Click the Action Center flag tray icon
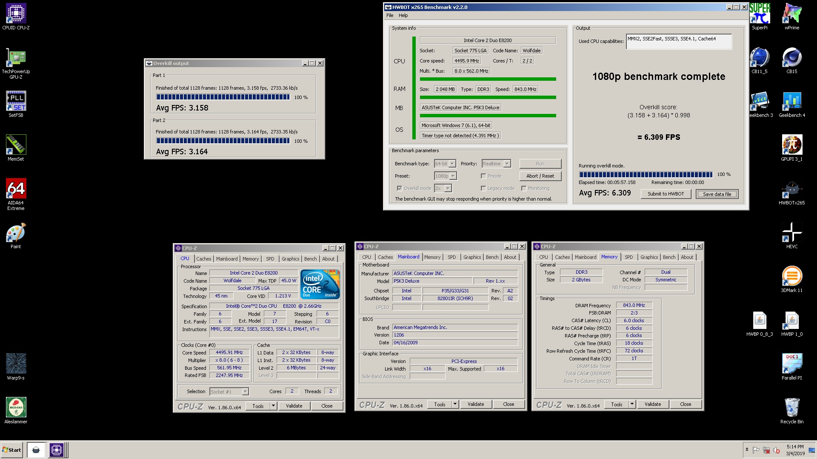This screenshot has width=817, height=459. click(x=756, y=450)
